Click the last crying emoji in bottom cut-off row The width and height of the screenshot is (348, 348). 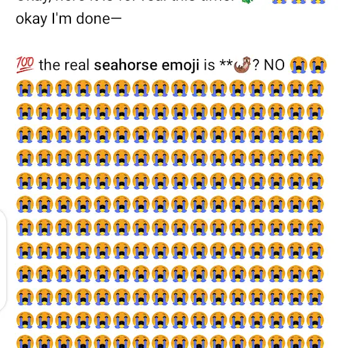[x=315, y=342]
